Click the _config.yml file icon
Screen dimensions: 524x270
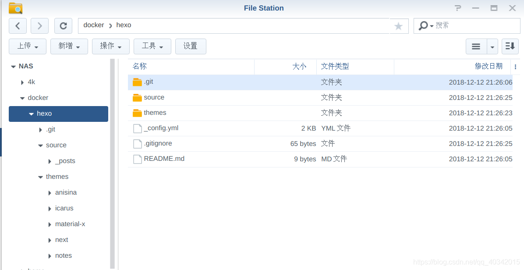click(137, 128)
